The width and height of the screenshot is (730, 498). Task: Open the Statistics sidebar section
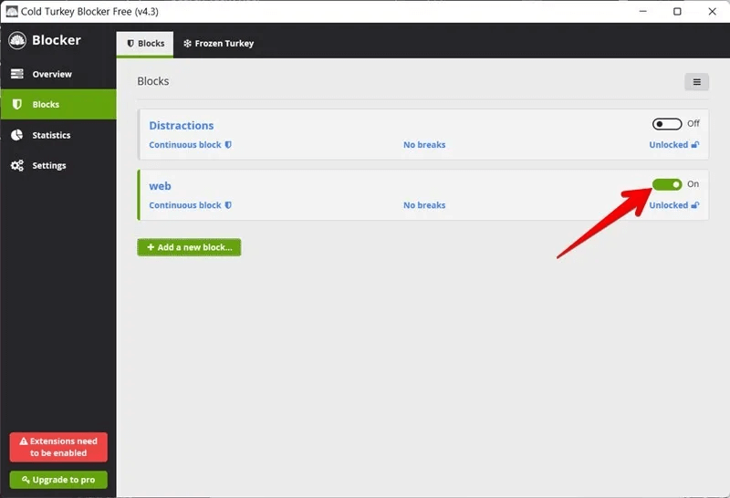coord(58,135)
